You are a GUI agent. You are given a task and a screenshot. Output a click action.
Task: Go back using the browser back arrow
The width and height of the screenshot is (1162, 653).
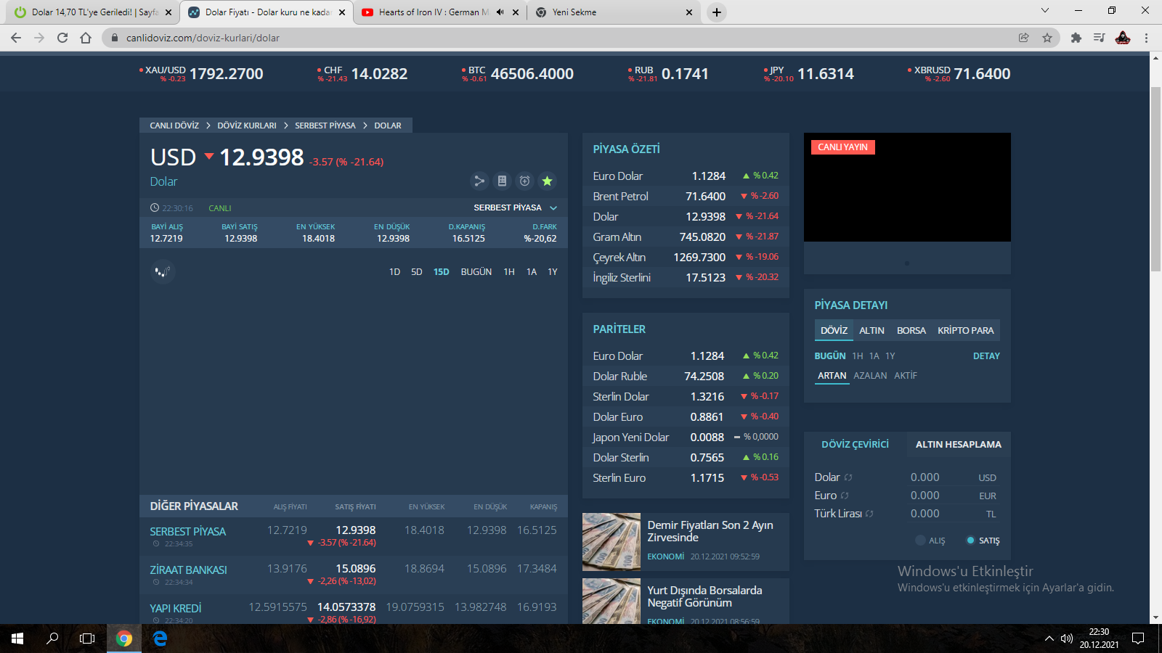point(16,38)
